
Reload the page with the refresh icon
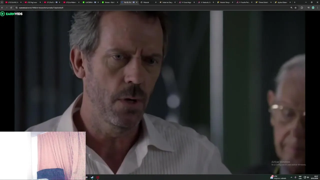click(11, 8)
